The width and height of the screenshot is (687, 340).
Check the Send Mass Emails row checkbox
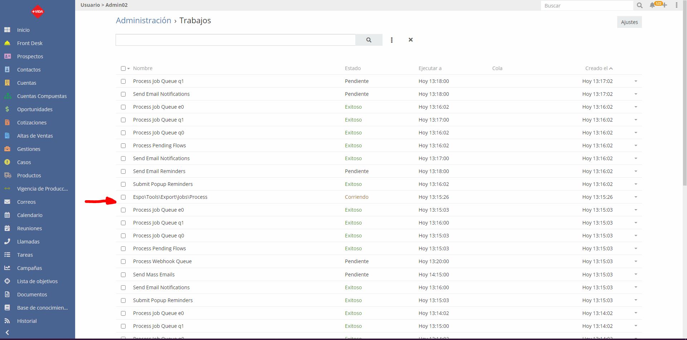[123, 275]
